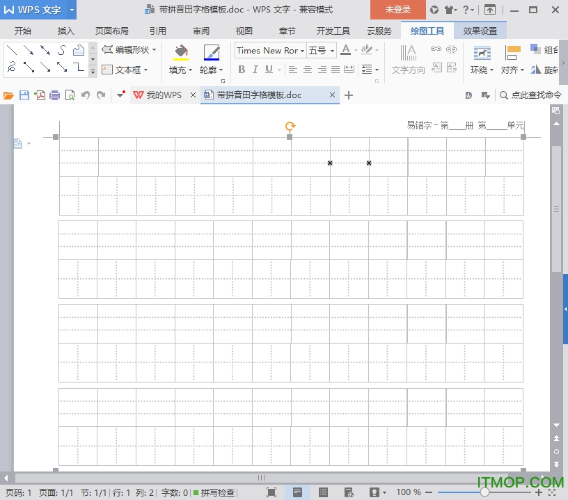This screenshot has height=500, width=568.
Task: Toggle italic formatting
Action: pyautogui.click(x=256, y=70)
